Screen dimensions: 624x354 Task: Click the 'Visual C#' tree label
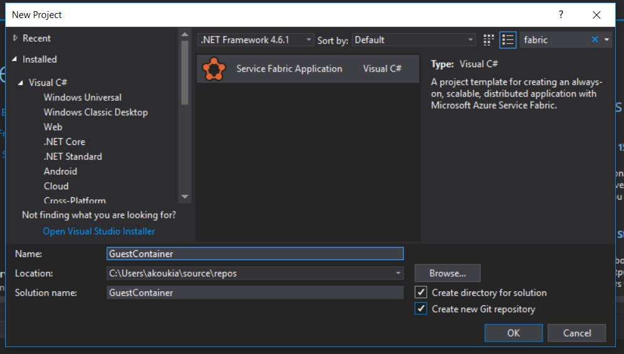point(48,82)
